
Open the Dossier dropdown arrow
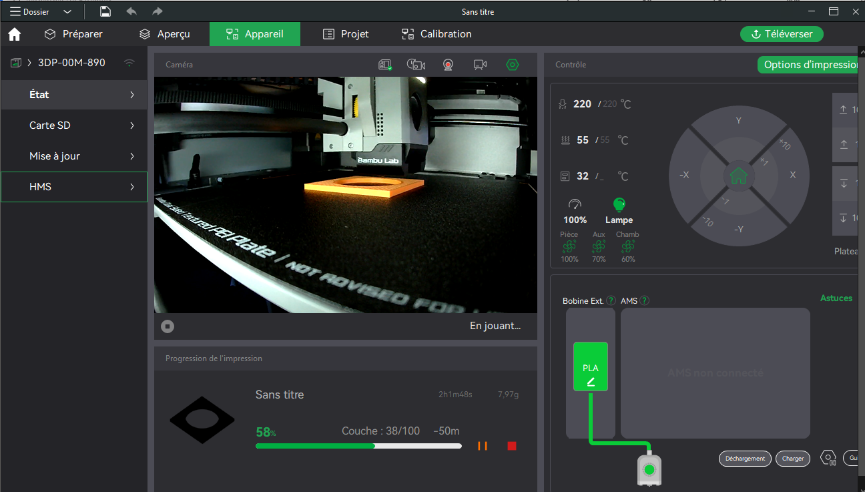click(x=67, y=11)
